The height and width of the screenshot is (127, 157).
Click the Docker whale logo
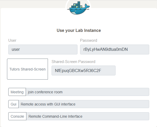[x=78, y=8]
